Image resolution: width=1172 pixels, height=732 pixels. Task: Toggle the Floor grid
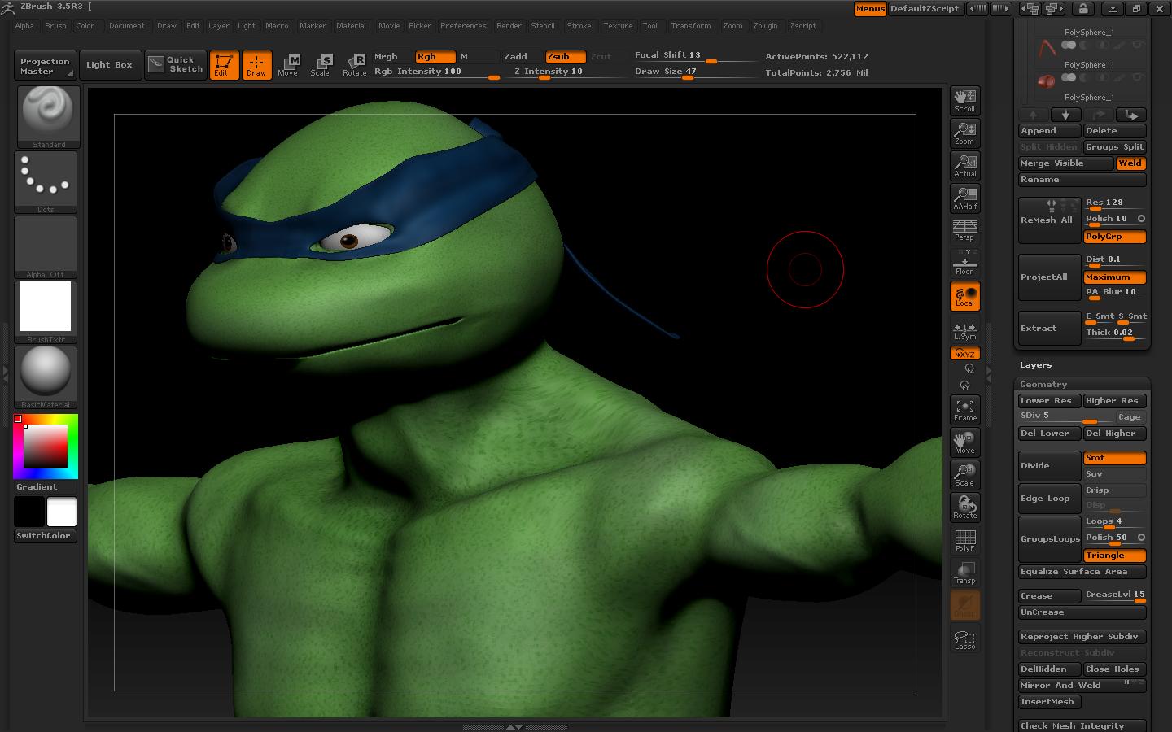tap(964, 264)
